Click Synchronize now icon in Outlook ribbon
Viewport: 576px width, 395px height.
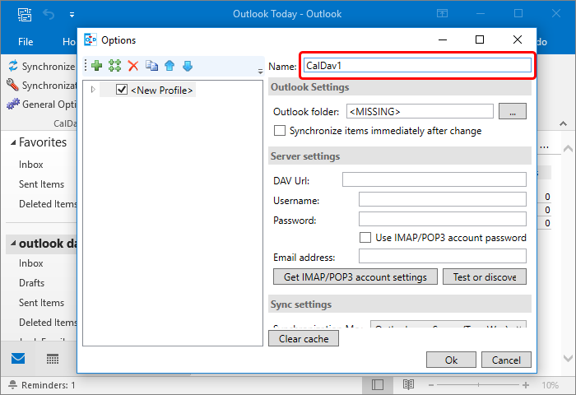coord(13,66)
